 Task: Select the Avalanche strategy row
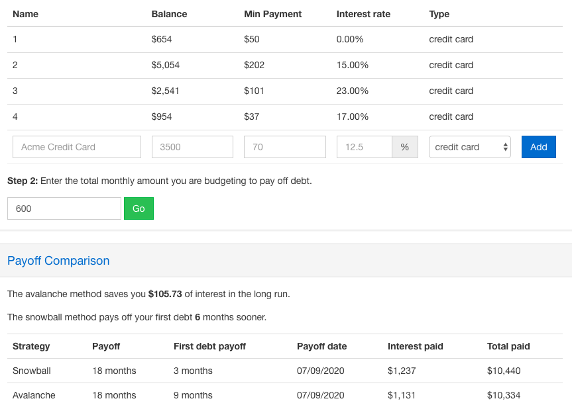(34, 395)
